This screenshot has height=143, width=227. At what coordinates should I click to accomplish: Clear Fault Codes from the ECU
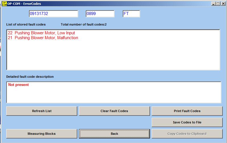pos(114,111)
